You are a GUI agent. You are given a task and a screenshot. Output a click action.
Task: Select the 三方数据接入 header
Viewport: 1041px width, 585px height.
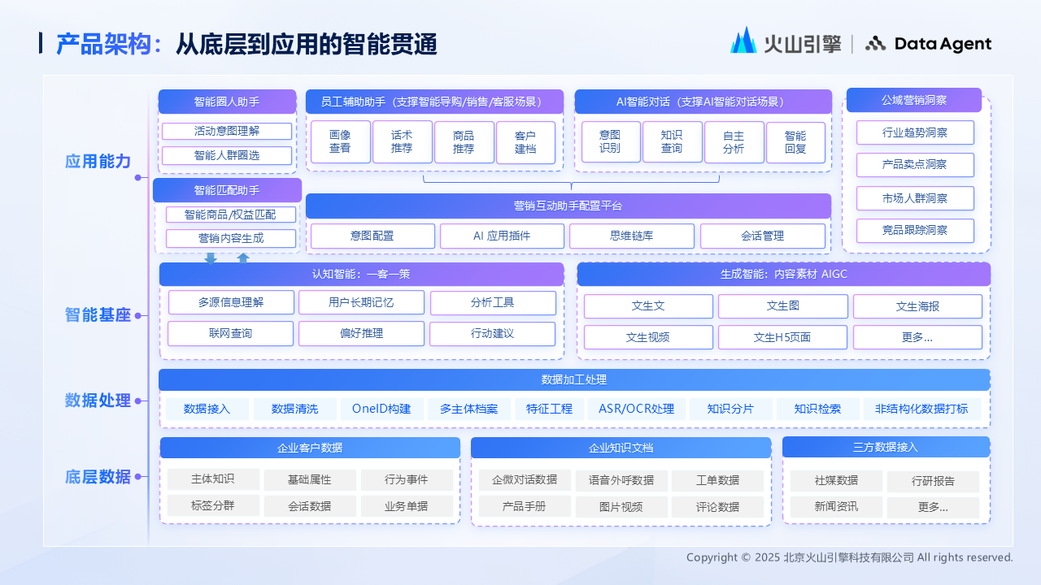click(886, 447)
